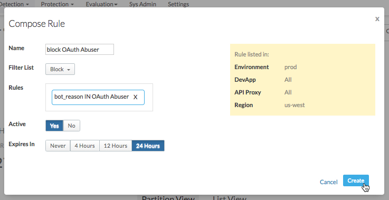Select the 24 Hours expiry option
Image resolution: width=389 pixels, height=200 pixels.
pyautogui.click(x=148, y=146)
